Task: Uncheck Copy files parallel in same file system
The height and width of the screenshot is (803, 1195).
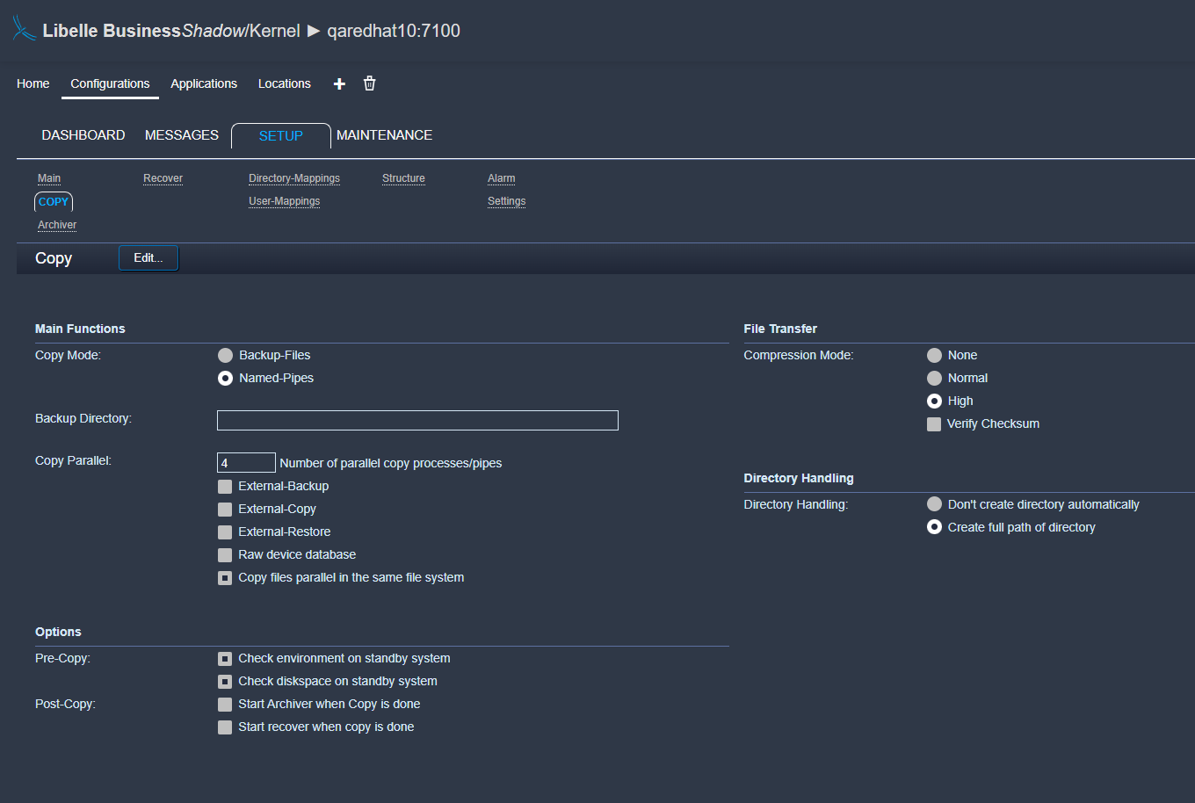Action: tap(225, 578)
